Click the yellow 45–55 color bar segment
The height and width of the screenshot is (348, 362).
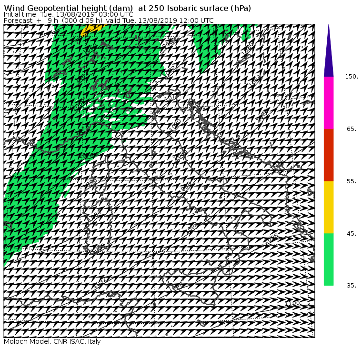click(329, 207)
